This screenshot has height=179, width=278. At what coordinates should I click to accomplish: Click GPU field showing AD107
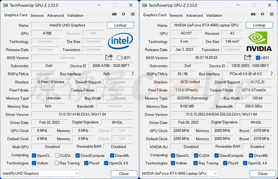point(186,33)
